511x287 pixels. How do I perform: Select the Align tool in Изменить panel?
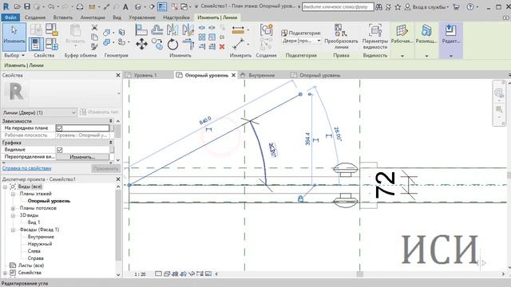coord(141,30)
